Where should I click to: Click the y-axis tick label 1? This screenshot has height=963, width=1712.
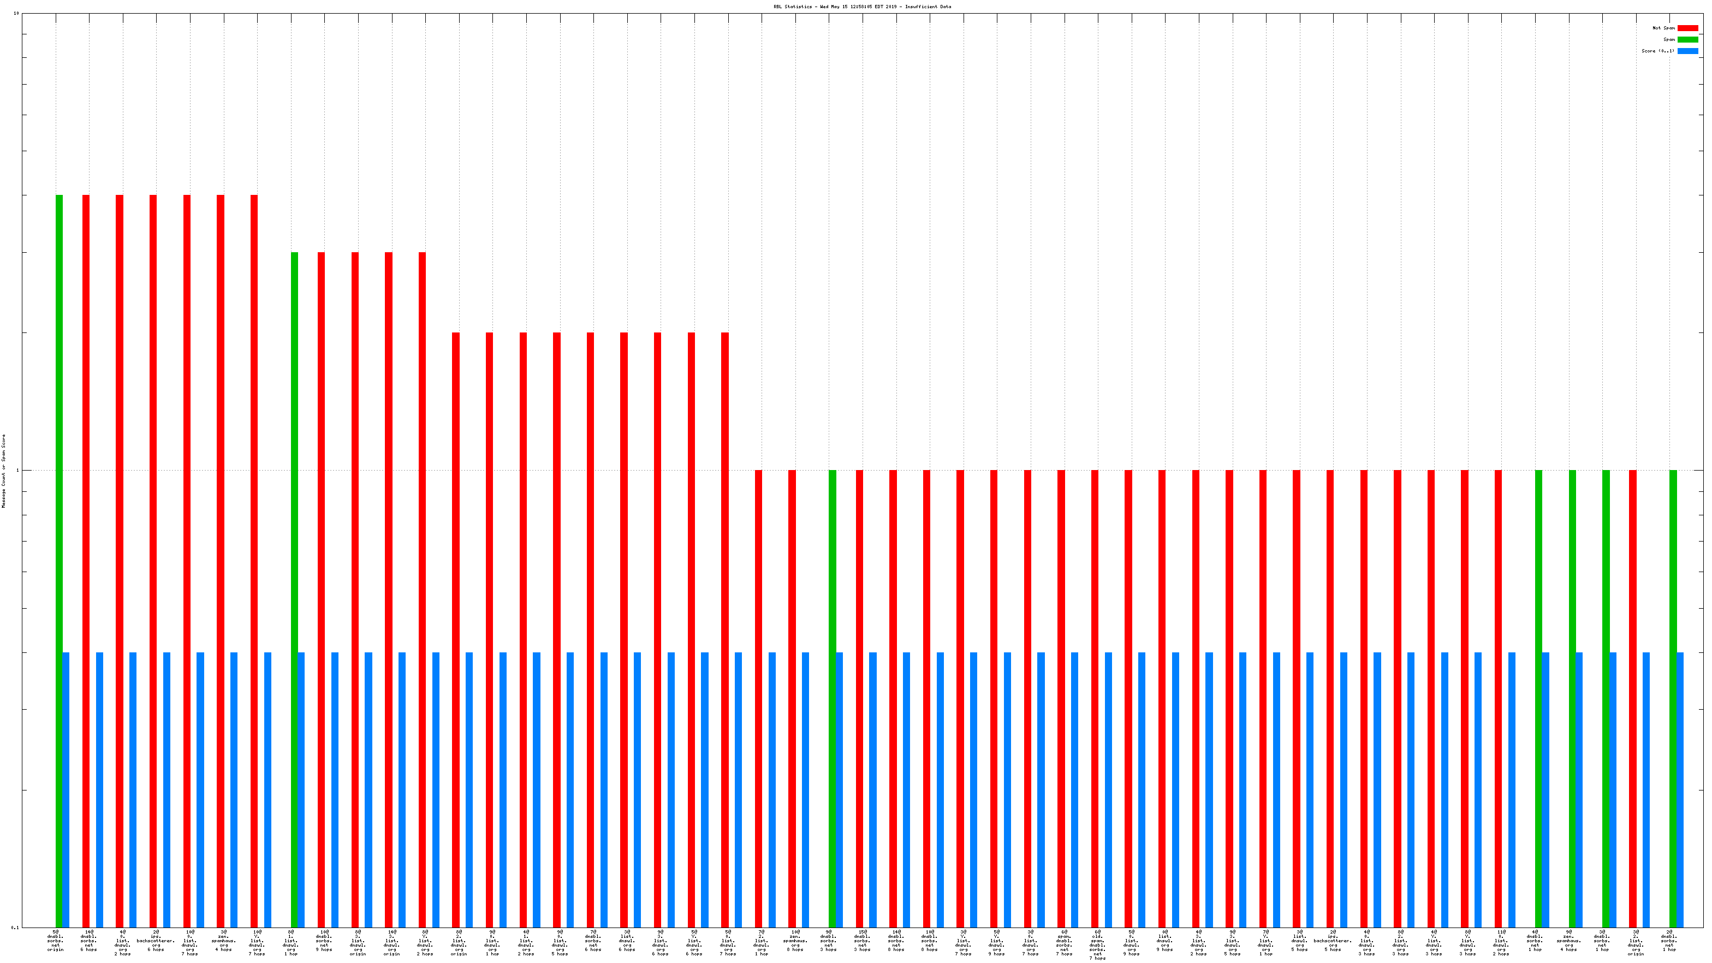17,471
